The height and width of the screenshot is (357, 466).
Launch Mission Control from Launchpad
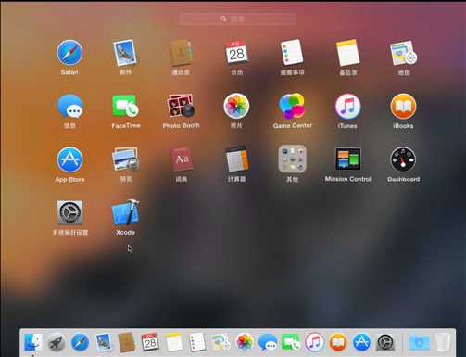coord(347,159)
